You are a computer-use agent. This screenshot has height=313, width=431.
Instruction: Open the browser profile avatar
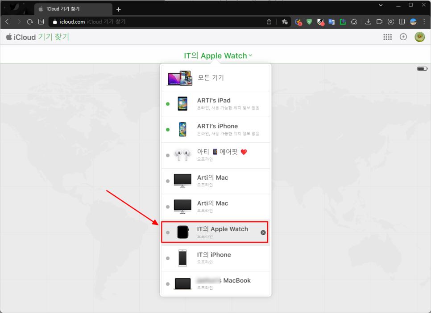tap(413, 21)
